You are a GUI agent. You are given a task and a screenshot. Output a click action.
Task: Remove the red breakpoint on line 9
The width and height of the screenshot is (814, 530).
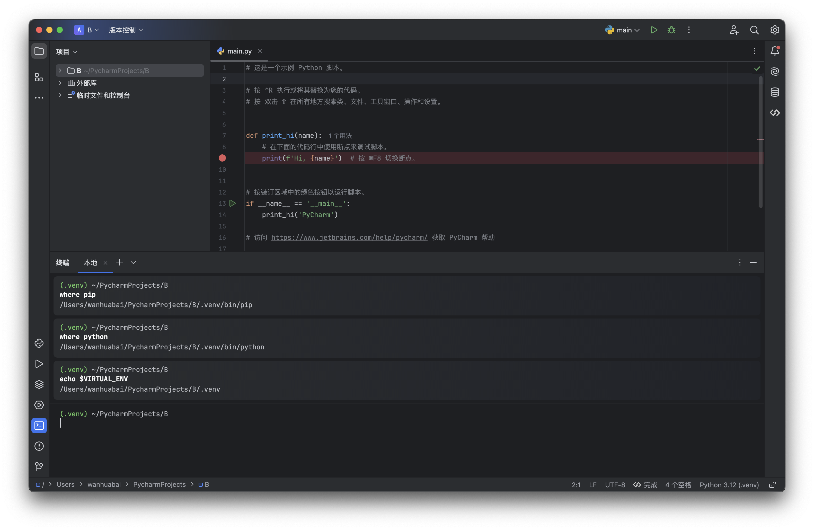[x=222, y=158]
